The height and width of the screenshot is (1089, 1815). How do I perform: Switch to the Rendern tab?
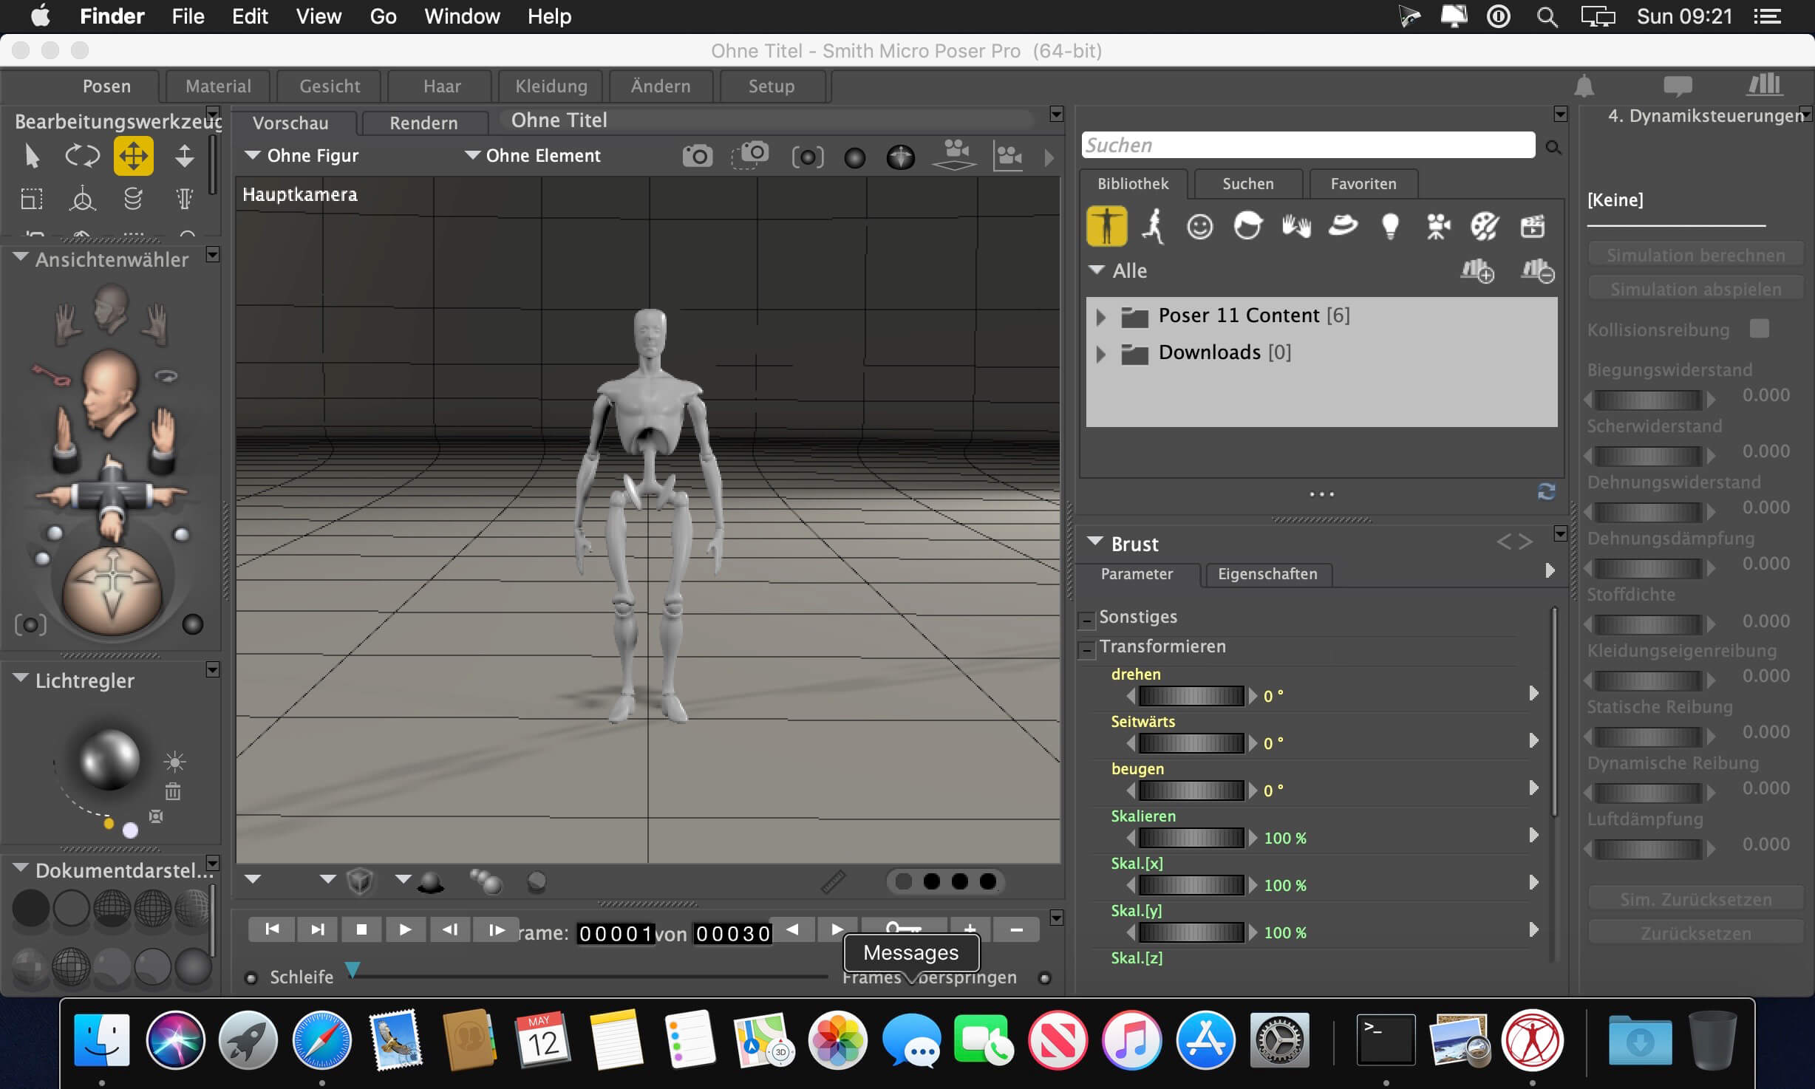(423, 123)
